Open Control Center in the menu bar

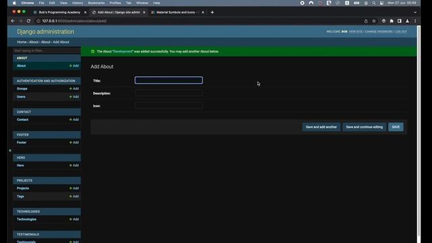coord(381,3)
